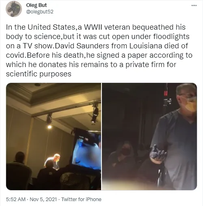Click the Oleg But profile avatar
Image resolution: width=203 pixels, height=206 pixels.
[x=14, y=9]
